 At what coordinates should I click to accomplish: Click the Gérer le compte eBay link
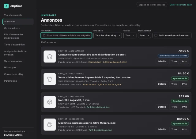coord(181,5)
